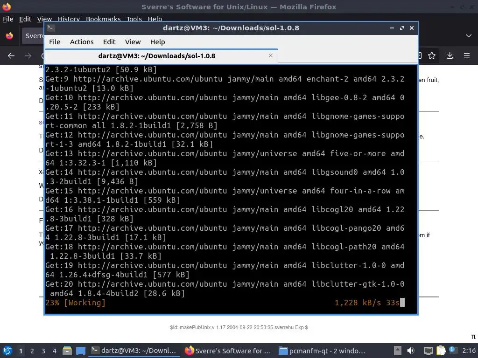Open clipboard manager tray icon
478x358 pixels.
pos(441,351)
